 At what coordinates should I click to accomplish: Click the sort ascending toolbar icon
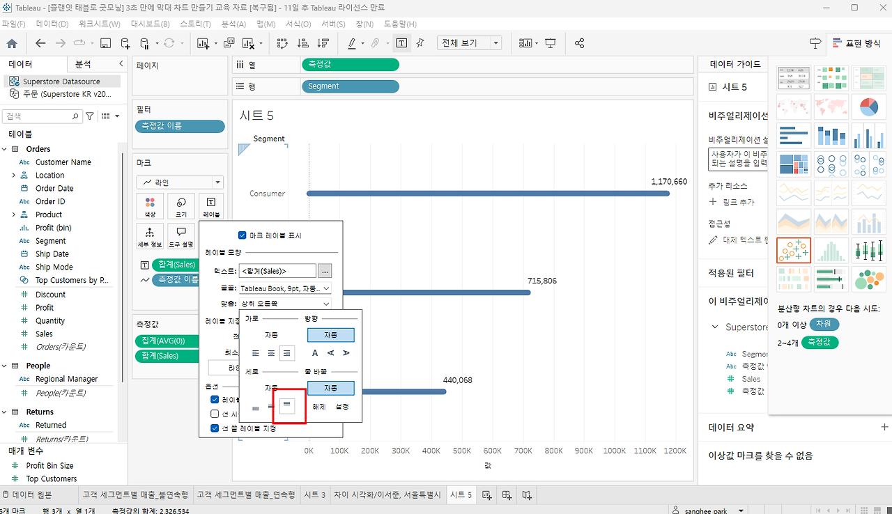click(x=302, y=43)
